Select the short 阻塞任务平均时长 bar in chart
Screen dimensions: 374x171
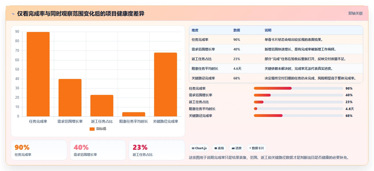coord(133,114)
